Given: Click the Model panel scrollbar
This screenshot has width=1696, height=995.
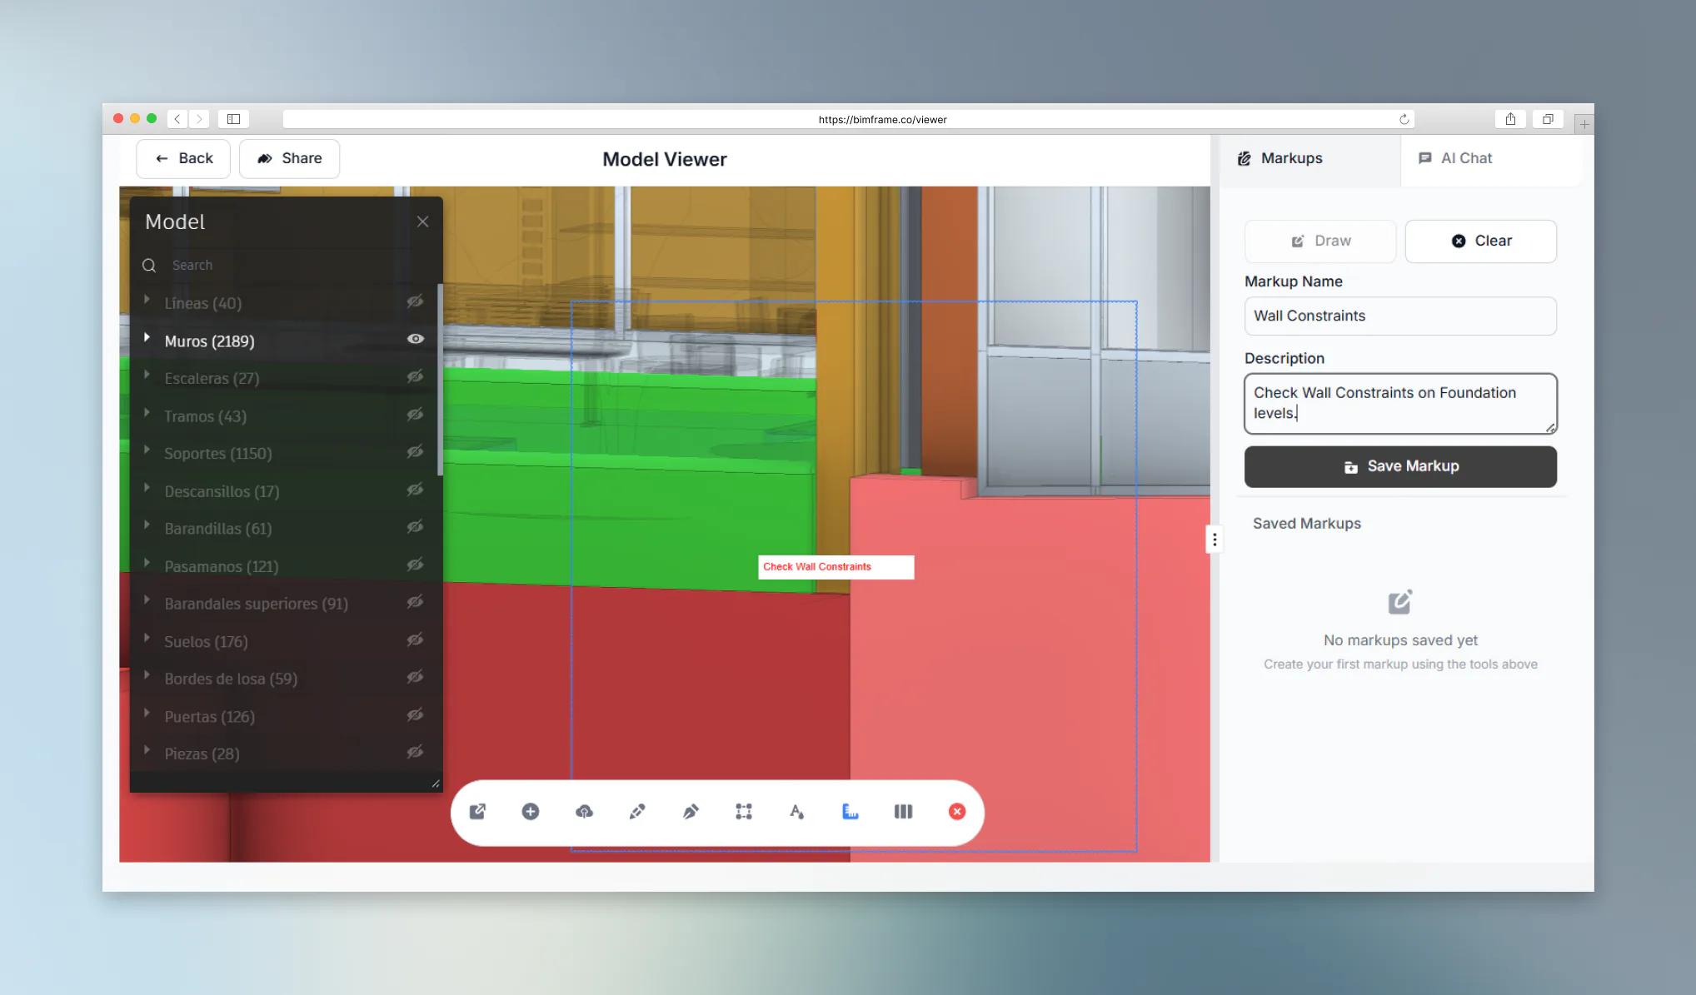Looking at the screenshot, I should (x=439, y=380).
